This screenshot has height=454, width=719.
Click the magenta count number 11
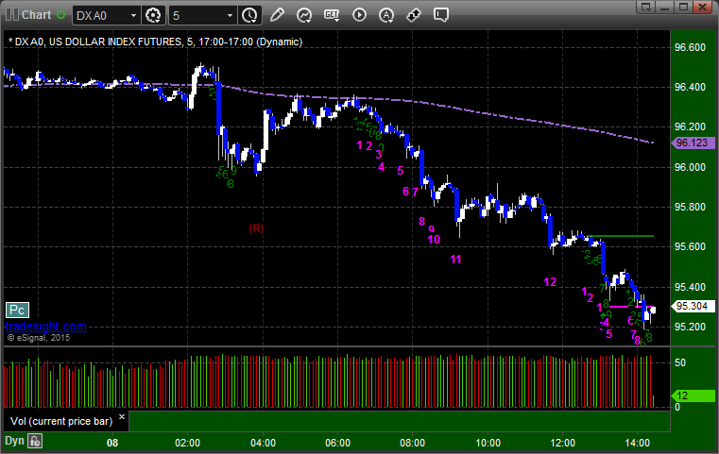coord(455,260)
